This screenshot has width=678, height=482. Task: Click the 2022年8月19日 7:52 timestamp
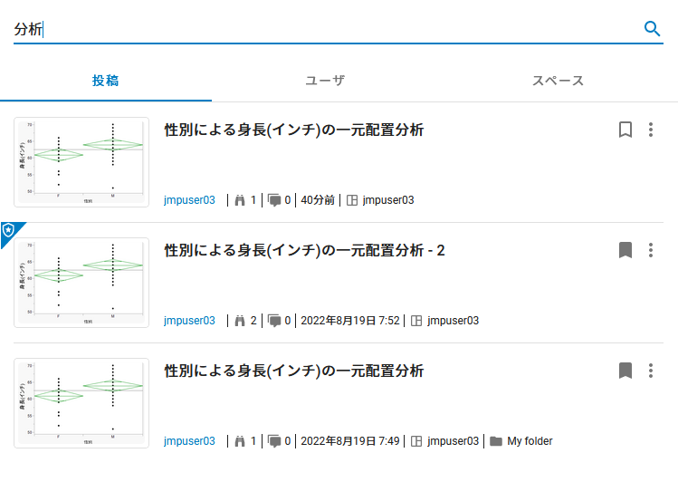click(x=350, y=321)
